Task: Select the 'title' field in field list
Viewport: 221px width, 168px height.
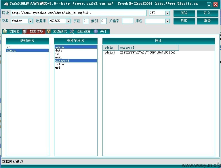Action: (76, 64)
